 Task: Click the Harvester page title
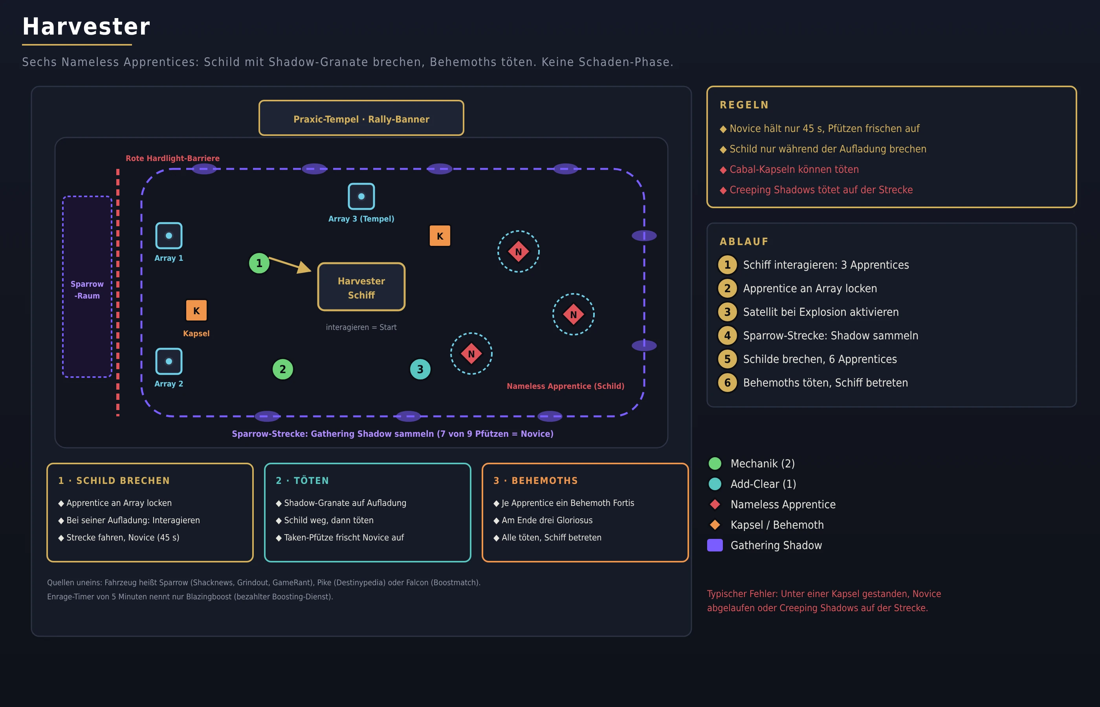(x=86, y=26)
